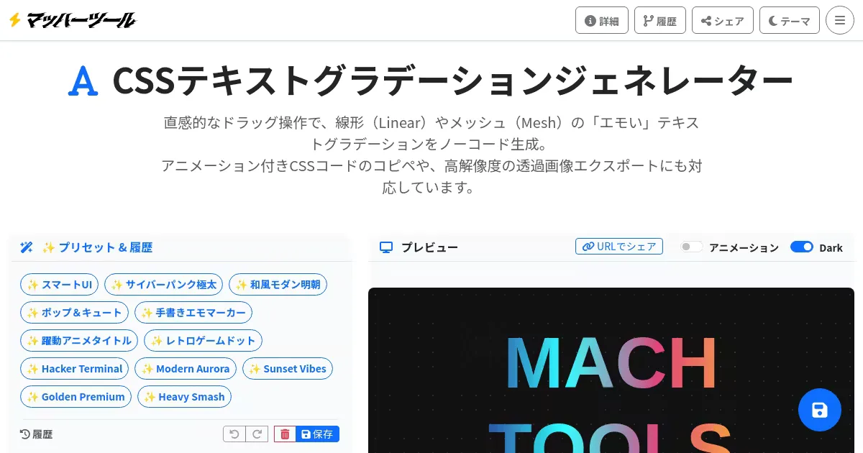Click the floating blue save icon
The width and height of the screenshot is (863, 453).
[820, 410]
